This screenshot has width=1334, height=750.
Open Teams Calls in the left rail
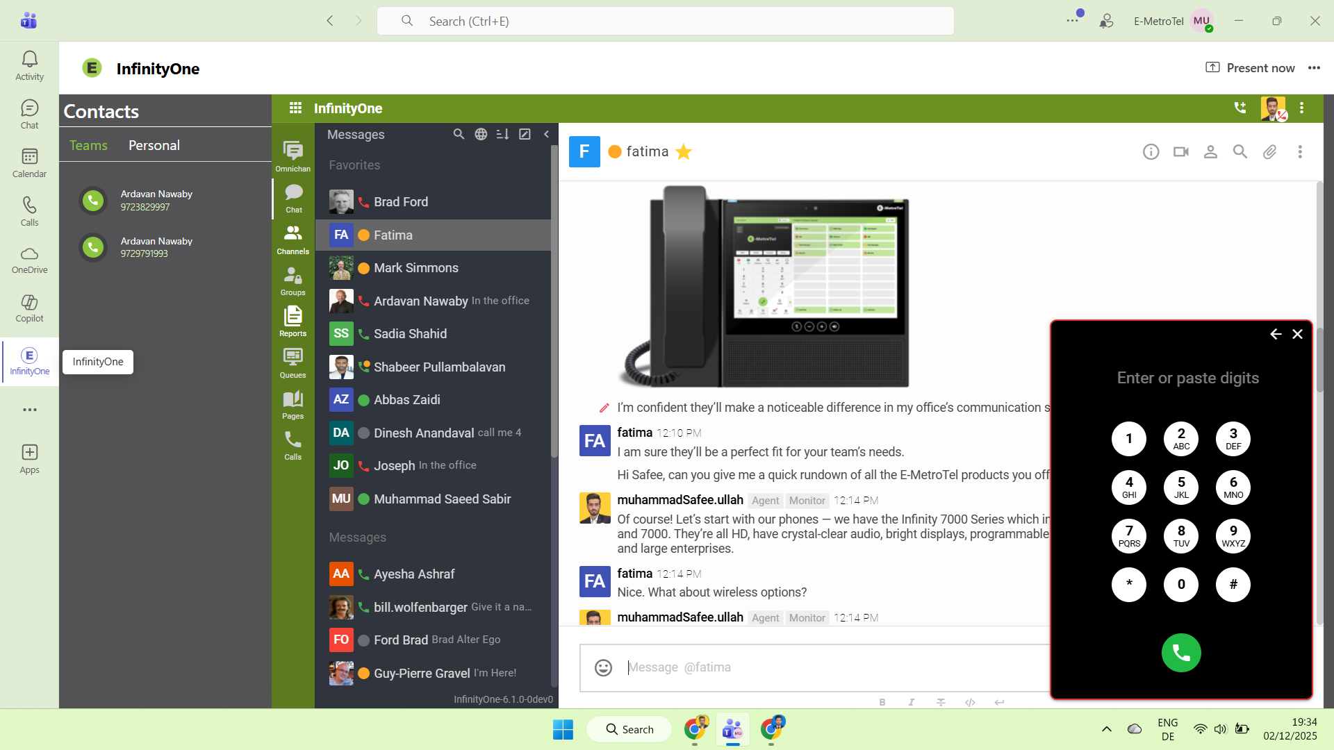tap(29, 212)
